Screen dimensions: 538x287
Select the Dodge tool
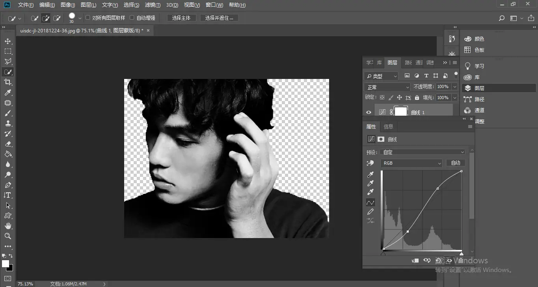pyautogui.click(x=8, y=174)
